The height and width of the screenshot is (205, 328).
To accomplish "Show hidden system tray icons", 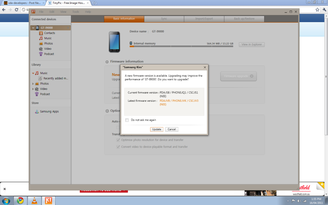I will (288, 201).
